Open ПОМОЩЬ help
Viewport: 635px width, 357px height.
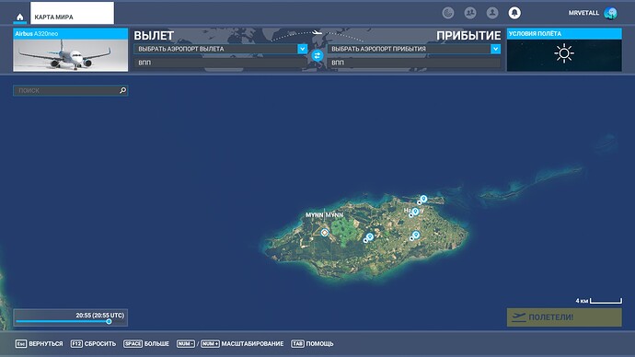(319, 343)
